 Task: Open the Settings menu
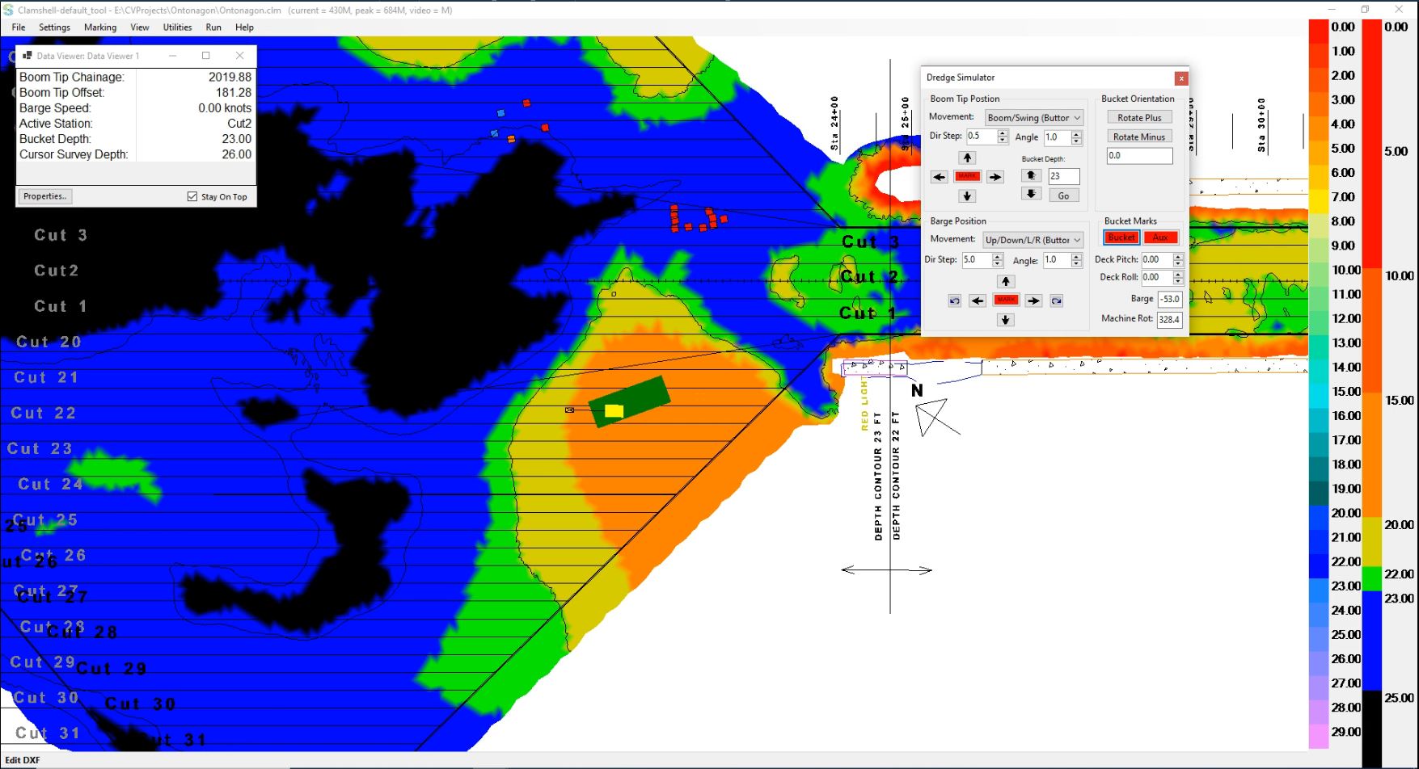coord(54,27)
